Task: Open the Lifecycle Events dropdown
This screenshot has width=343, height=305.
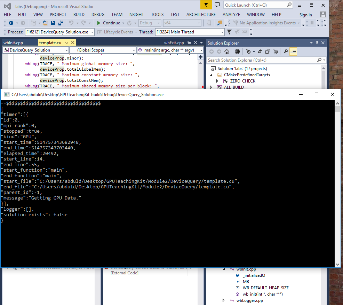Action: 136,32
